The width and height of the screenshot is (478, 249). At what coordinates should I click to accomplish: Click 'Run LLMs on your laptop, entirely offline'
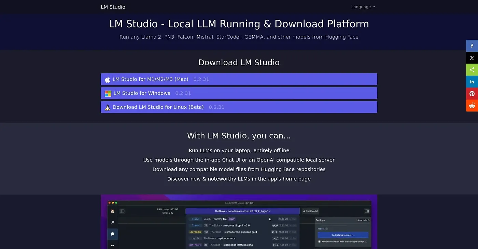pyautogui.click(x=239, y=150)
